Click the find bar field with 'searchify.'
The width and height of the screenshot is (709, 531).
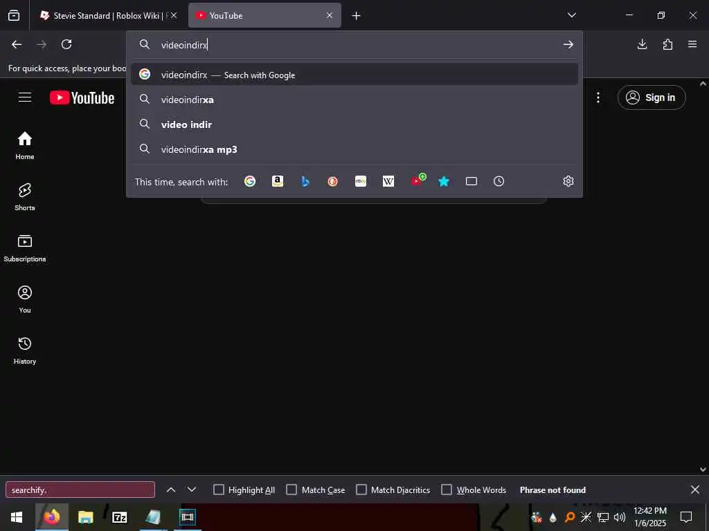(80, 490)
